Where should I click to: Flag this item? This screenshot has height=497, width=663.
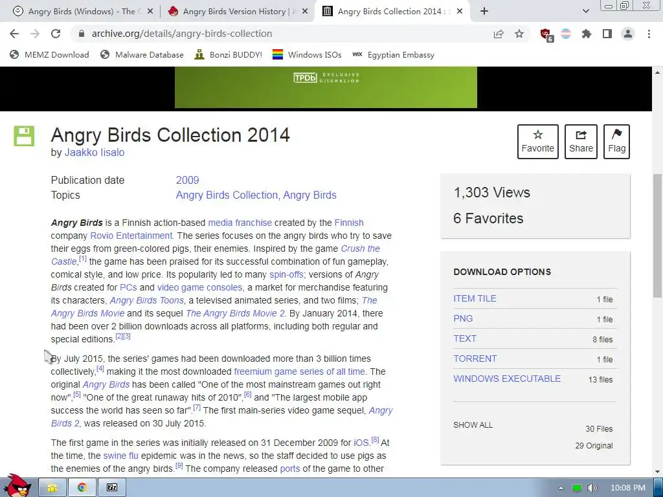tap(616, 142)
